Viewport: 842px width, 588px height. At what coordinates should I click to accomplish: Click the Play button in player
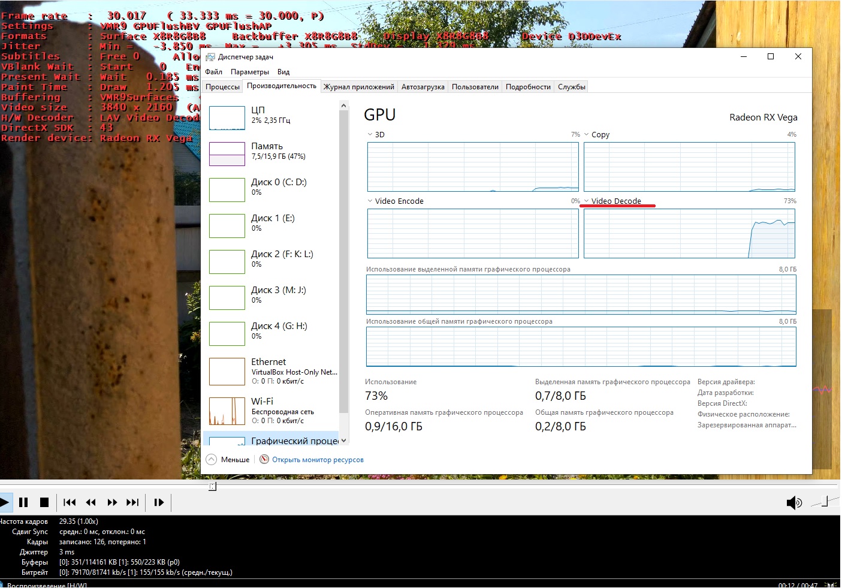click(5, 502)
